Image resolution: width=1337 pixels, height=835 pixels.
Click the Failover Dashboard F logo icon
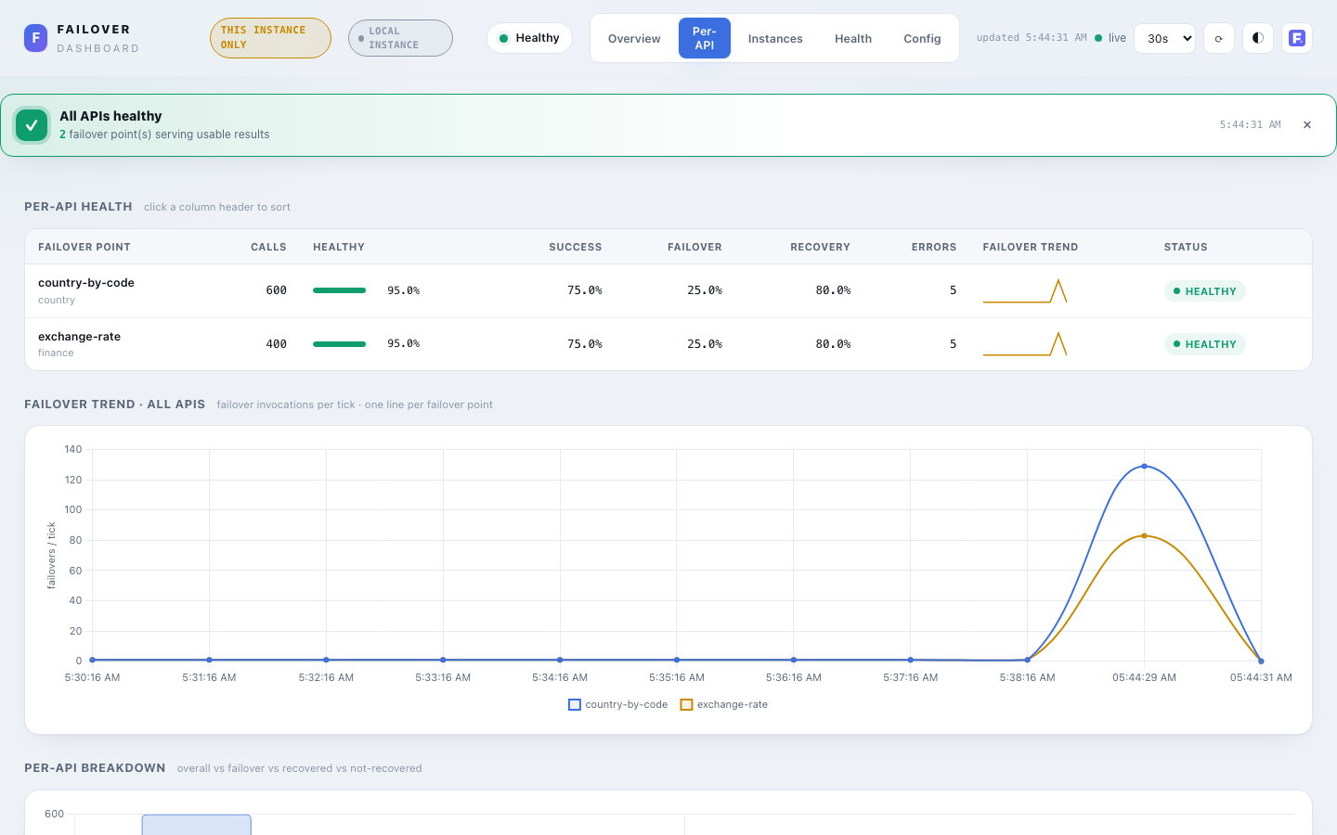[x=35, y=38]
